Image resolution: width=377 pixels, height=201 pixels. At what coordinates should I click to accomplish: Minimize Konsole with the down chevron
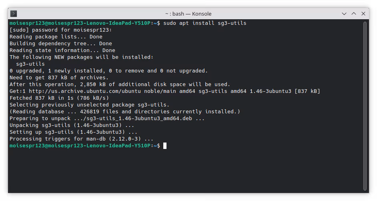(344, 14)
